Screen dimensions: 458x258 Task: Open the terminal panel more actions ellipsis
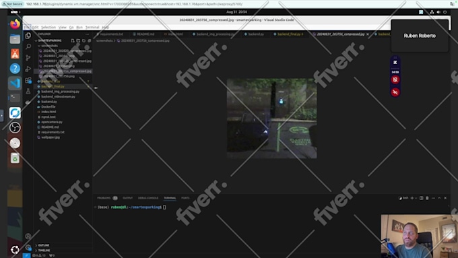pyautogui.click(x=433, y=198)
